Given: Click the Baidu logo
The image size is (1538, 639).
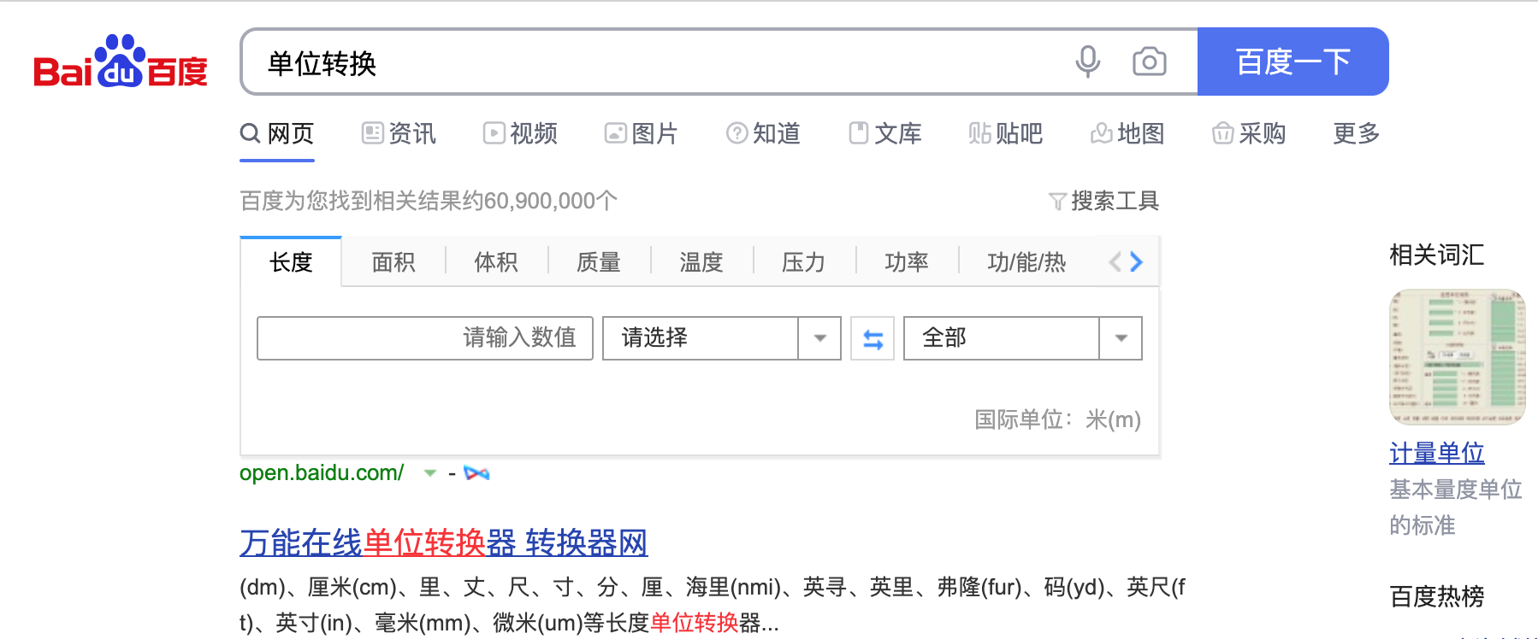Looking at the screenshot, I should click(x=121, y=62).
